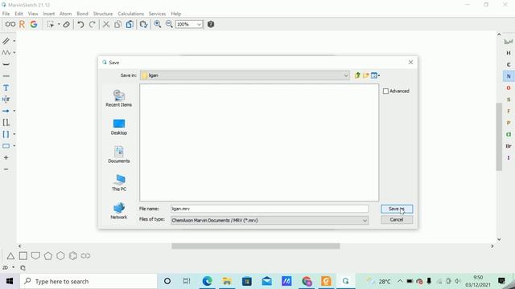Click the Zoom in magnifier
515x289 pixels.
(158, 24)
